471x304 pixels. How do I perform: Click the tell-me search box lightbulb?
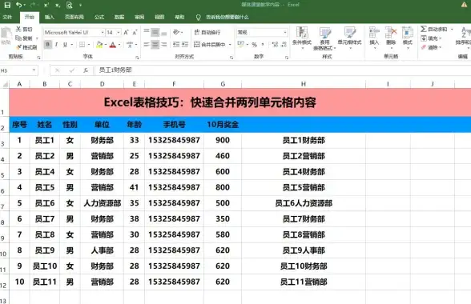point(199,18)
